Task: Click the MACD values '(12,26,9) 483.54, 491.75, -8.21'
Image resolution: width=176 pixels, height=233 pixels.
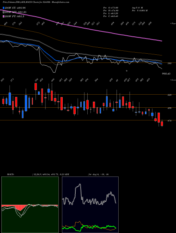Action: [x=48, y=174]
